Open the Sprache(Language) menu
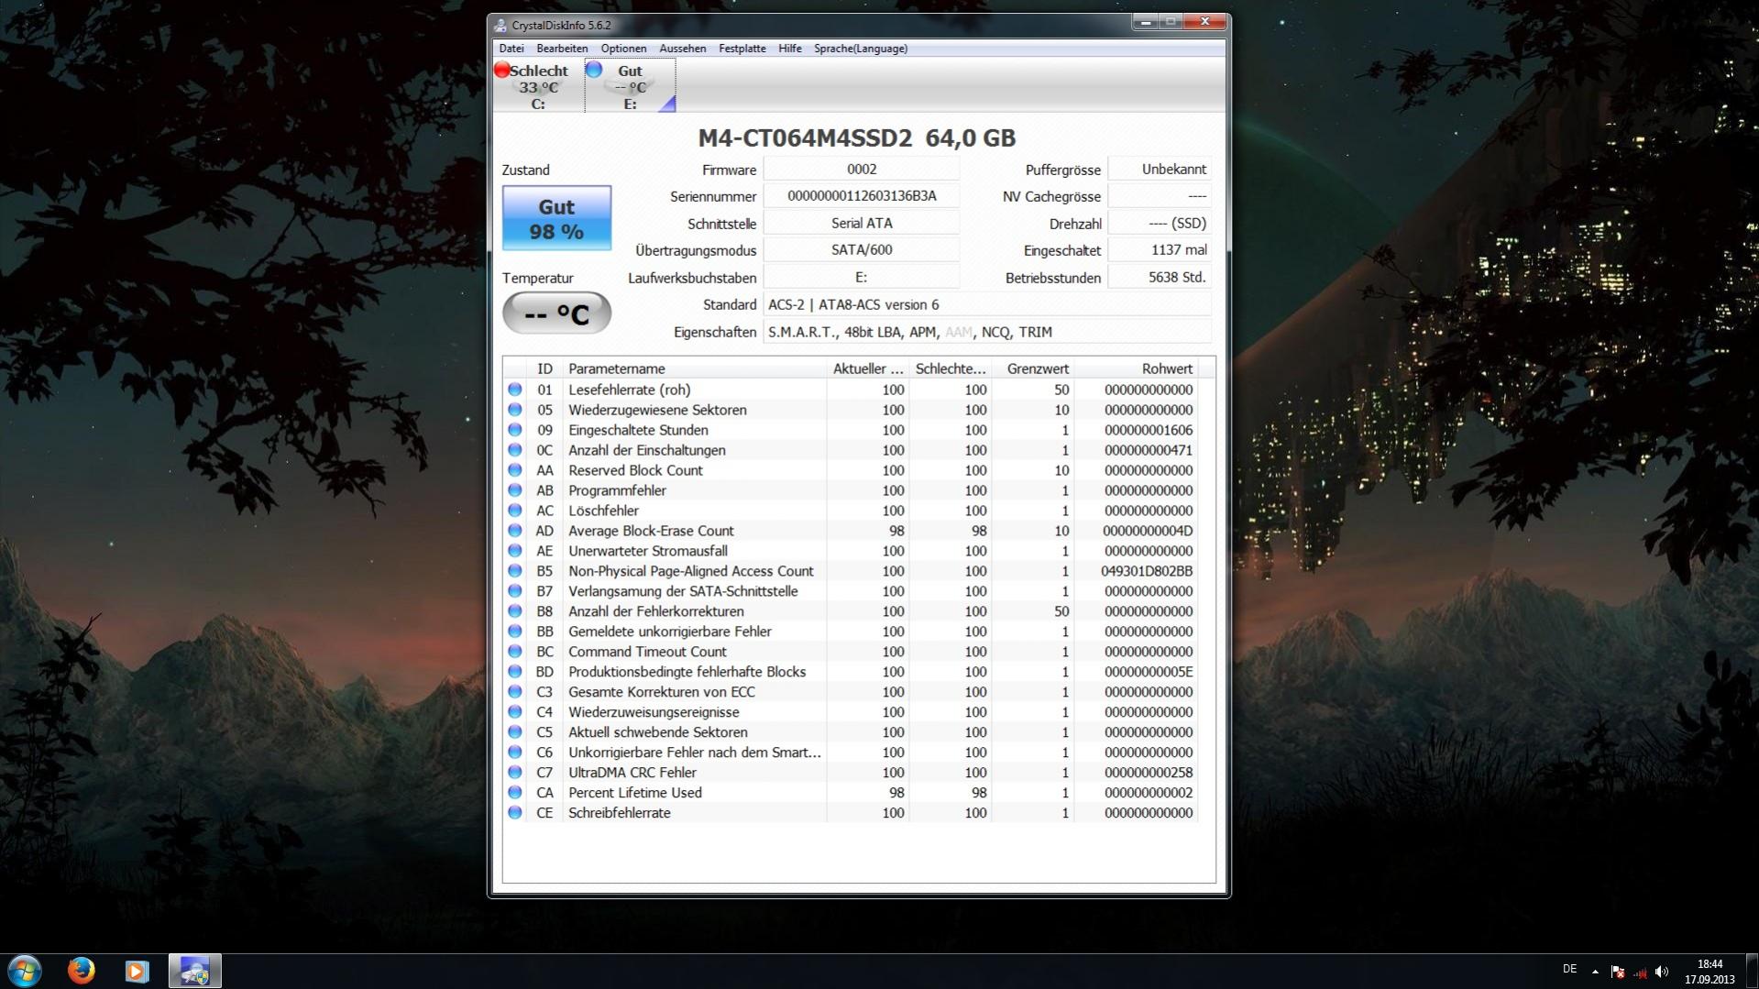The height and width of the screenshot is (989, 1759). (861, 49)
